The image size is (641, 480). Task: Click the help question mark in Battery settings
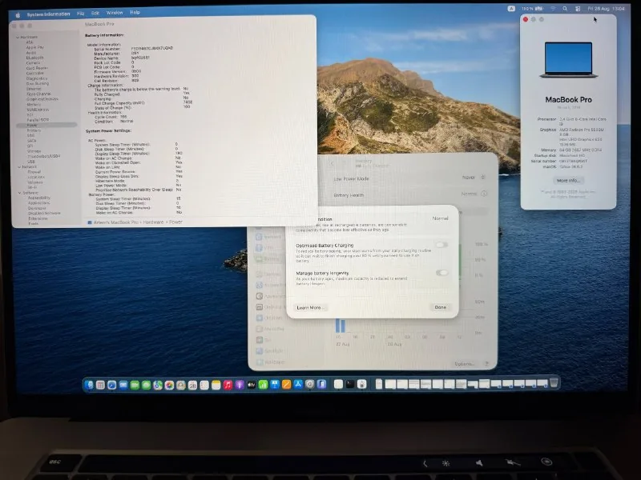point(486,364)
